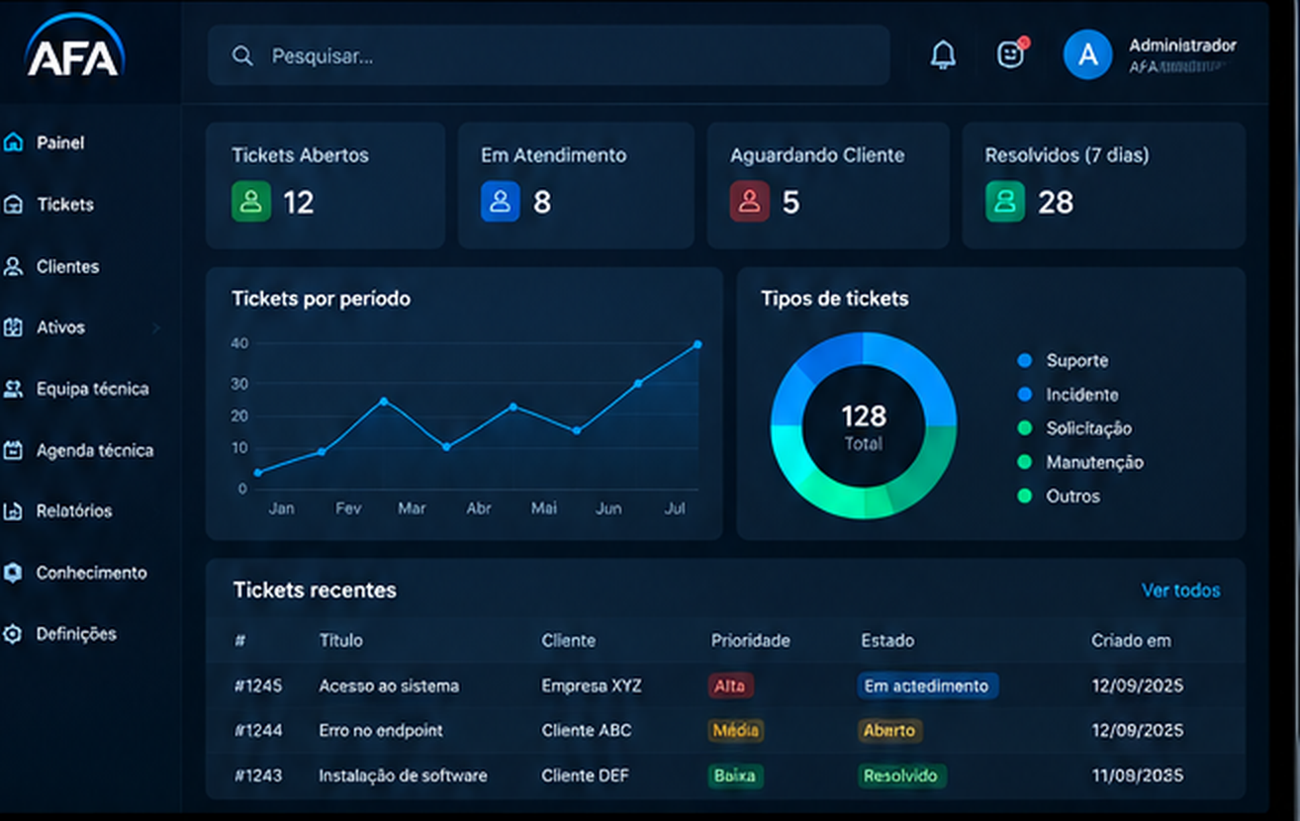
Task: Click the magnifier search icon
Action: coord(242,56)
